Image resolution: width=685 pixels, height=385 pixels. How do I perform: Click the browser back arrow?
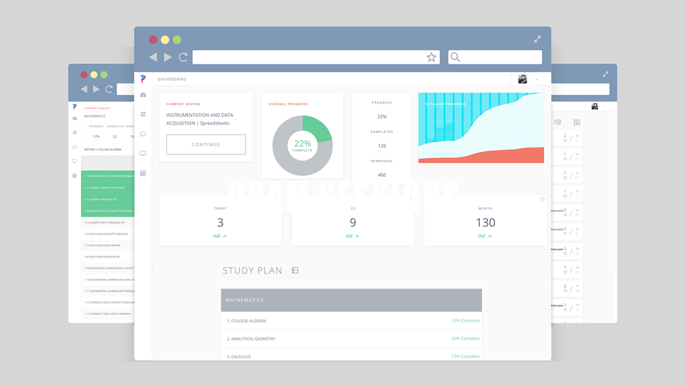click(x=153, y=57)
